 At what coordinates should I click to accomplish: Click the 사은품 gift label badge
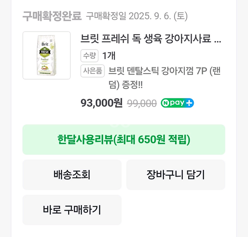[x=93, y=71]
